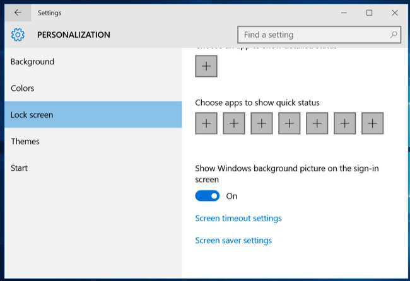Click the first quick status plus button
This screenshot has height=281, width=410.
206,123
